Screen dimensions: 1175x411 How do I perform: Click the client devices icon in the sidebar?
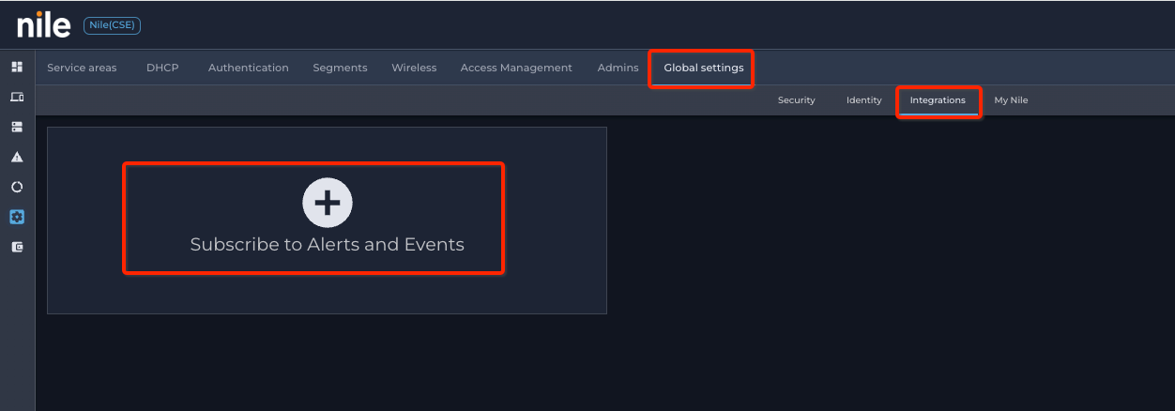pos(17,97)
